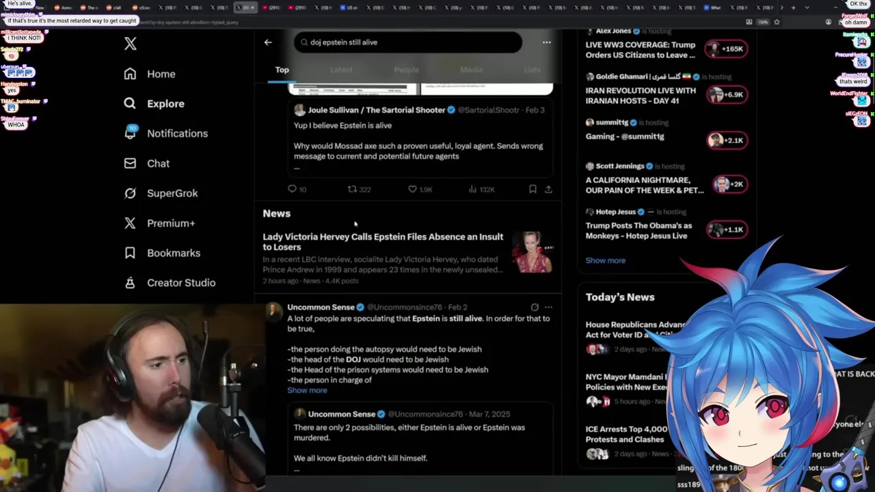Click +2K listeners badge
Viewport: 875px width, 492px height.
point(729,184)
